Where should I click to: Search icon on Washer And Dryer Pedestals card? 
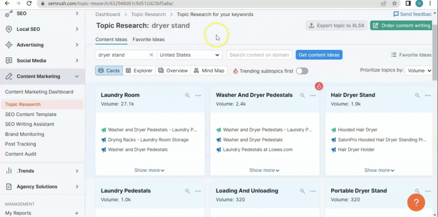pyautogui.click(x=302, y=95)
